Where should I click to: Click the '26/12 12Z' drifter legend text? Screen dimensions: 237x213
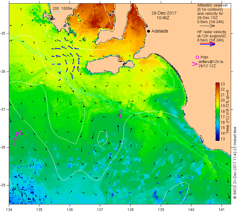pos(207,66)
